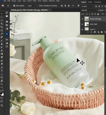Select the Eraser tool
Viewport: 106px width, 115px height.
(2, 50)
